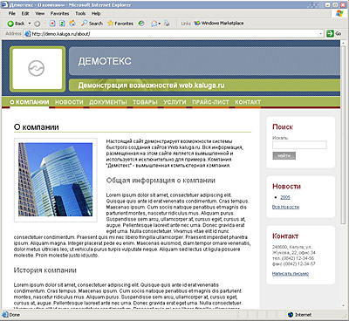Click the Done status bar text

15,315
